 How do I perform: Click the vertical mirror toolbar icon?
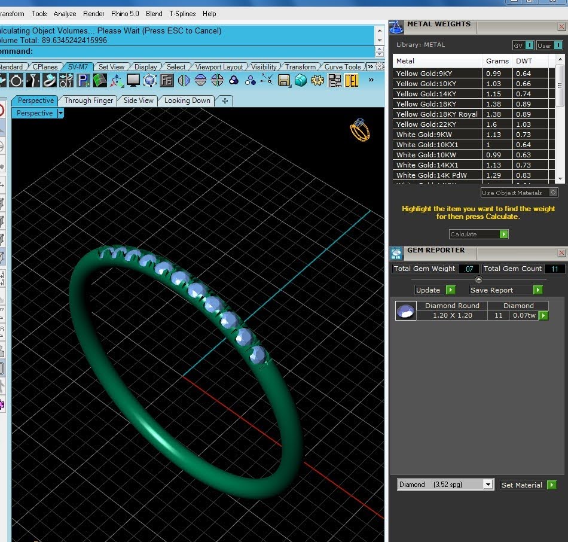pos(184,81)
